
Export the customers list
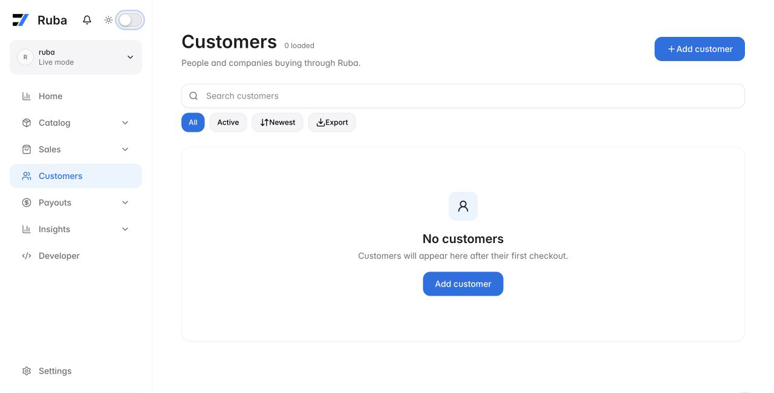point(332,122)
